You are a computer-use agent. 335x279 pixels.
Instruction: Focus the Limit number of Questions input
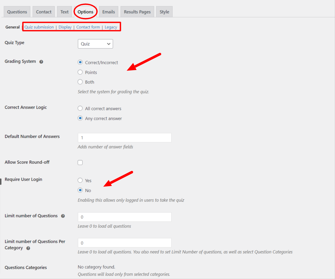(x=125, y=217)
